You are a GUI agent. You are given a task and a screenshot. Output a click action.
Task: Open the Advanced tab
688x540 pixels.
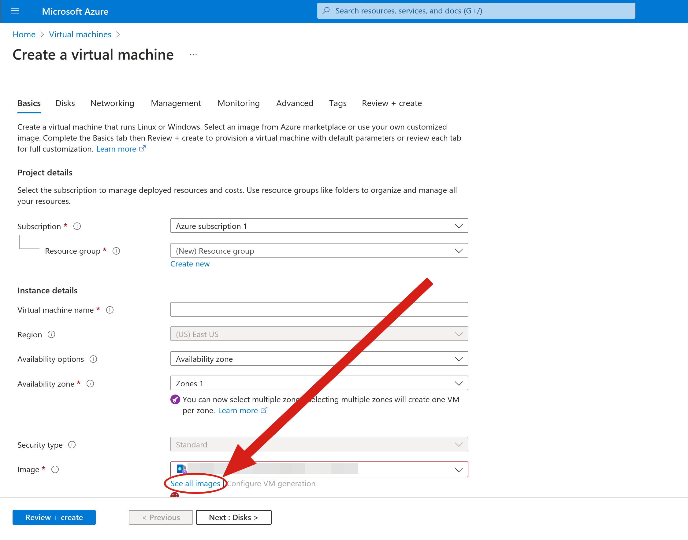tap(295, 103)
